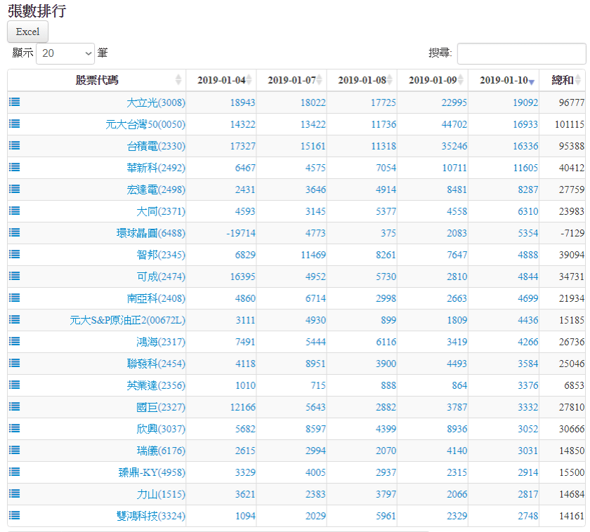Viewport: 590px width, 532px height.
Task: Click the list icon beside 鴻海(2317)
Action: pos(15,341)
